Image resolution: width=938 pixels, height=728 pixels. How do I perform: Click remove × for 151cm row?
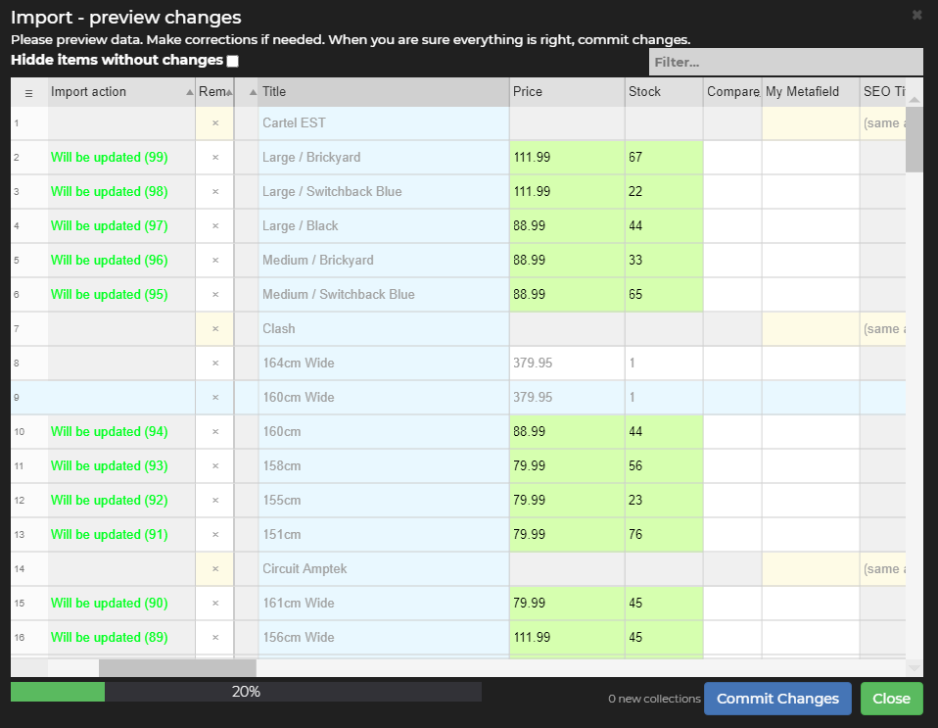point(214,535)
